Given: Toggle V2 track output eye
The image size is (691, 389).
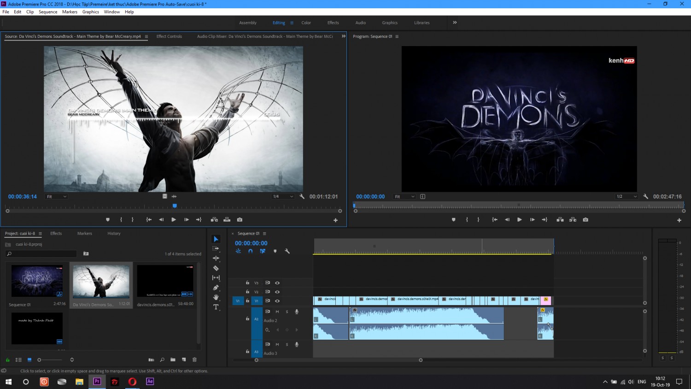Looking at the screenshot, I should 277,292.
